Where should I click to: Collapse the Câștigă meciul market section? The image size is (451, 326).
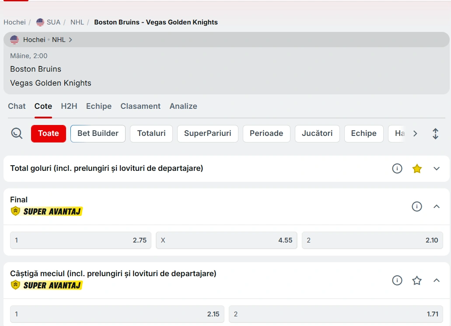pyautogui.click(x=436, y=281)
